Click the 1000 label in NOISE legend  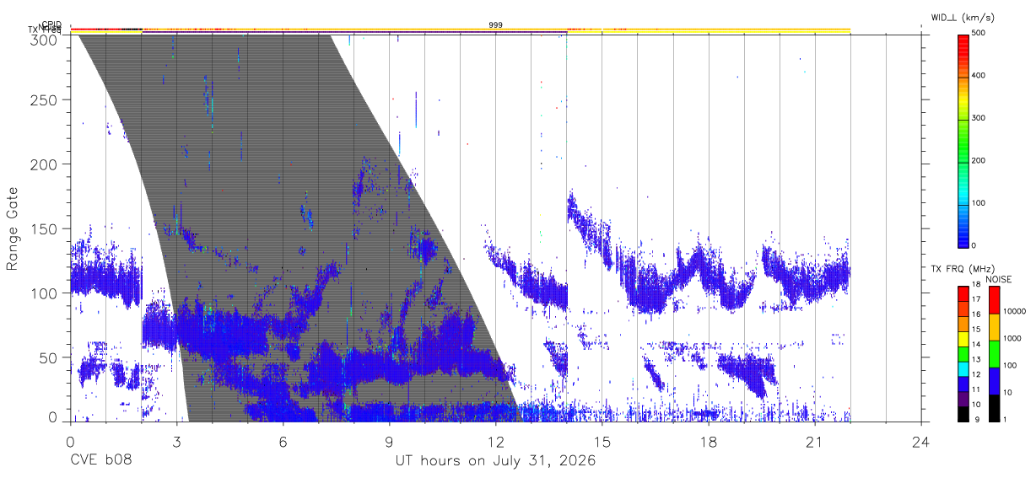click(1012, 338)
